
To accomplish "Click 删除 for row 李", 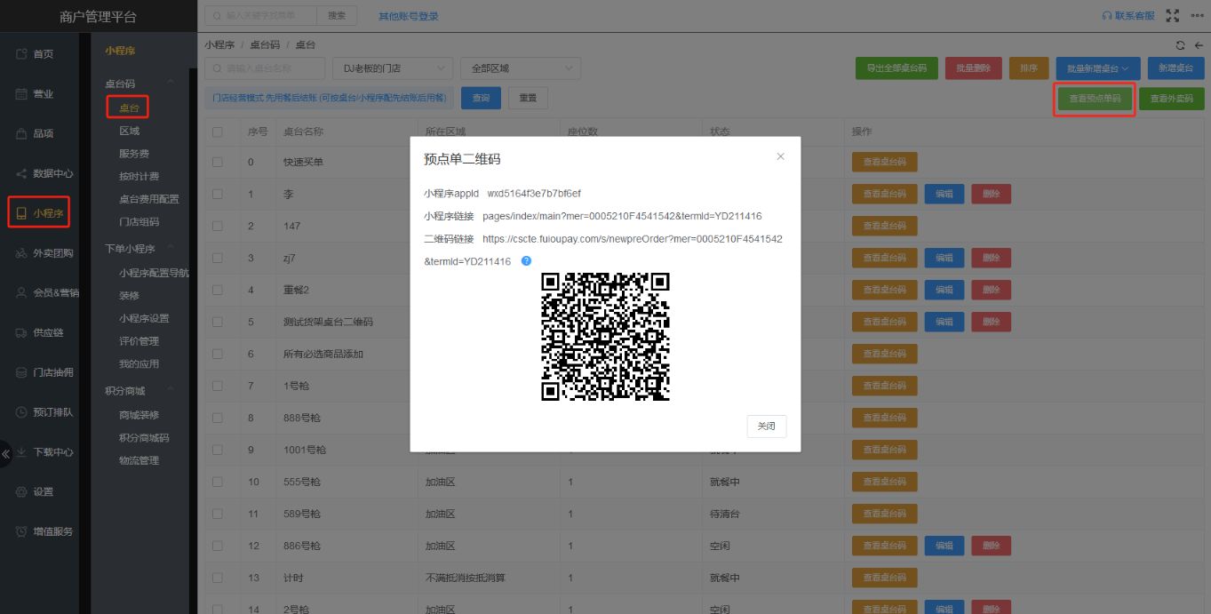I will pyautogui.click(x=992, y=194).
